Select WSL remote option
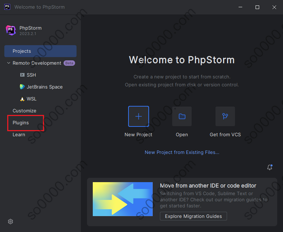The image size is (283, 232). click(40, 99)
